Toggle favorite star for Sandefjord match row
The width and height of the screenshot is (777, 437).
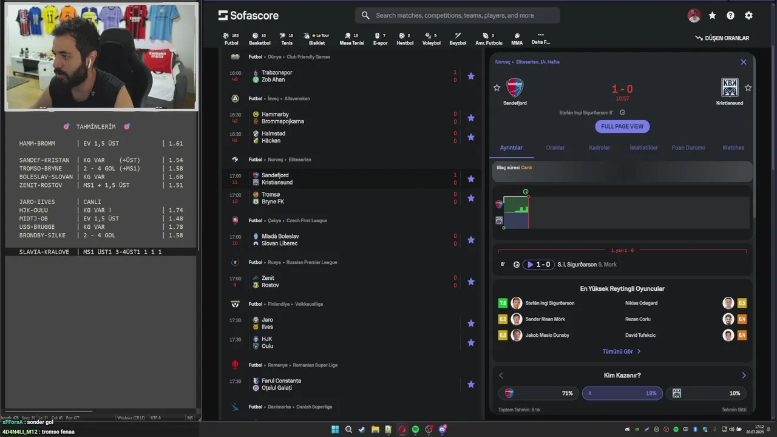coord(471,179)
